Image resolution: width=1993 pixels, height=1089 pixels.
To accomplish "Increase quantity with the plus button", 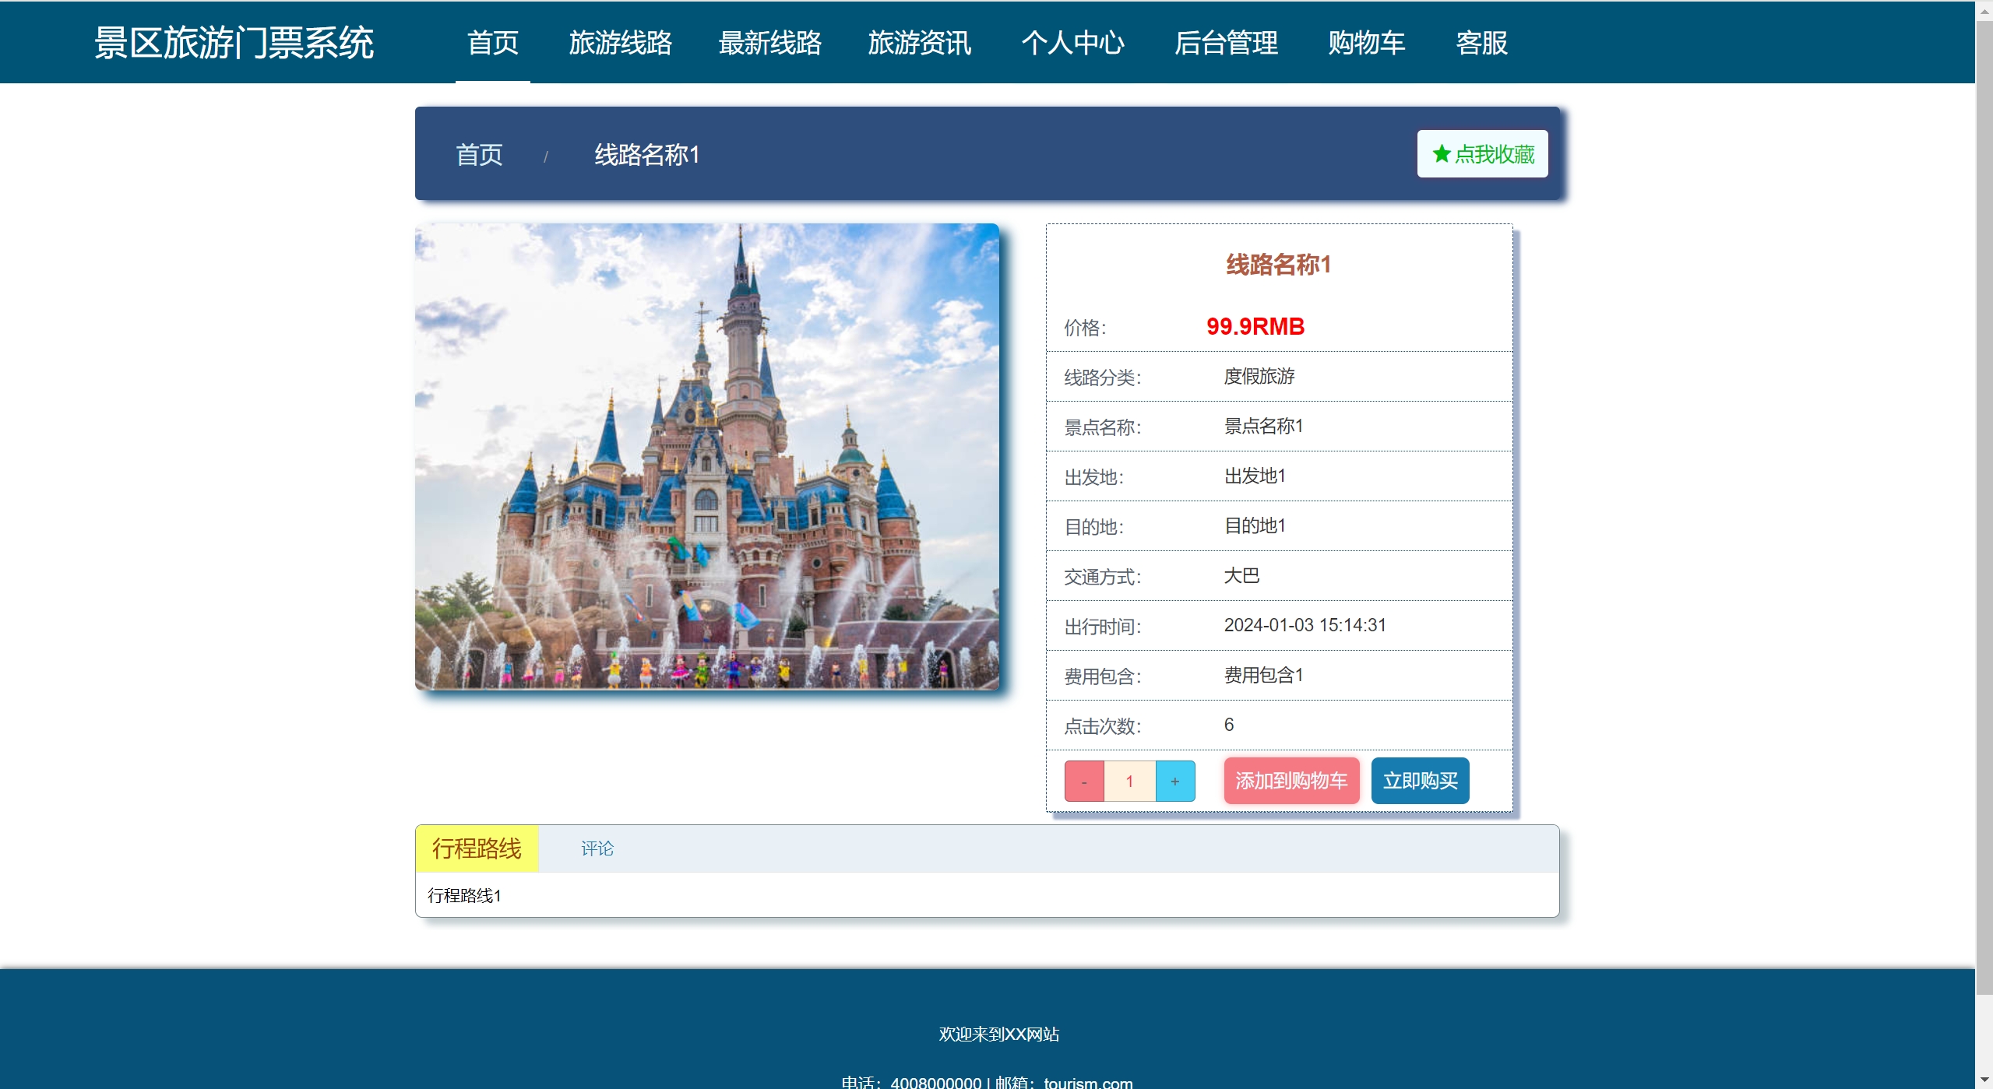I will [x=1174, y=781].
